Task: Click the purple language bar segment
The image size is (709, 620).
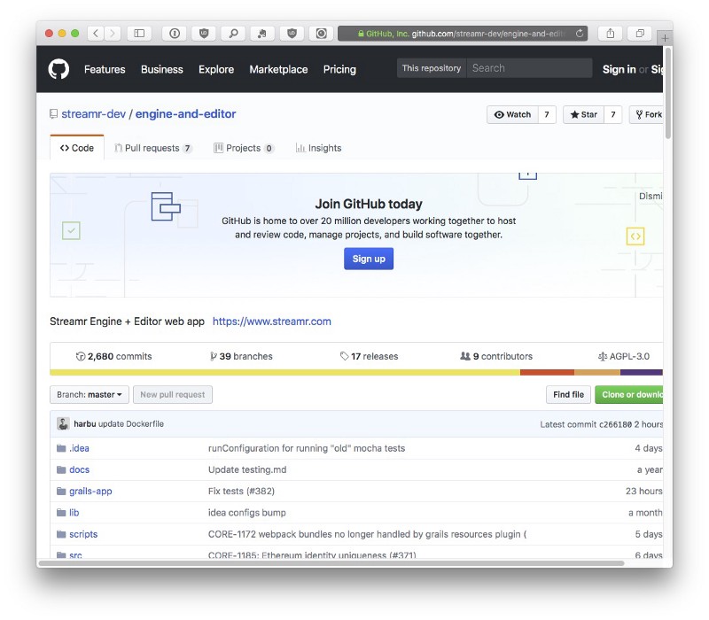Action: coord(641,373)
